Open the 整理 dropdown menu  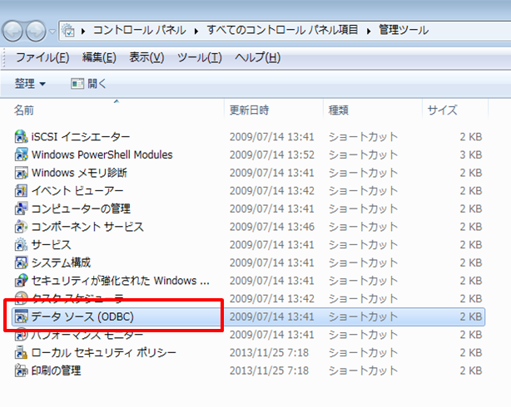pyautogui.click(x=31, y=84)
